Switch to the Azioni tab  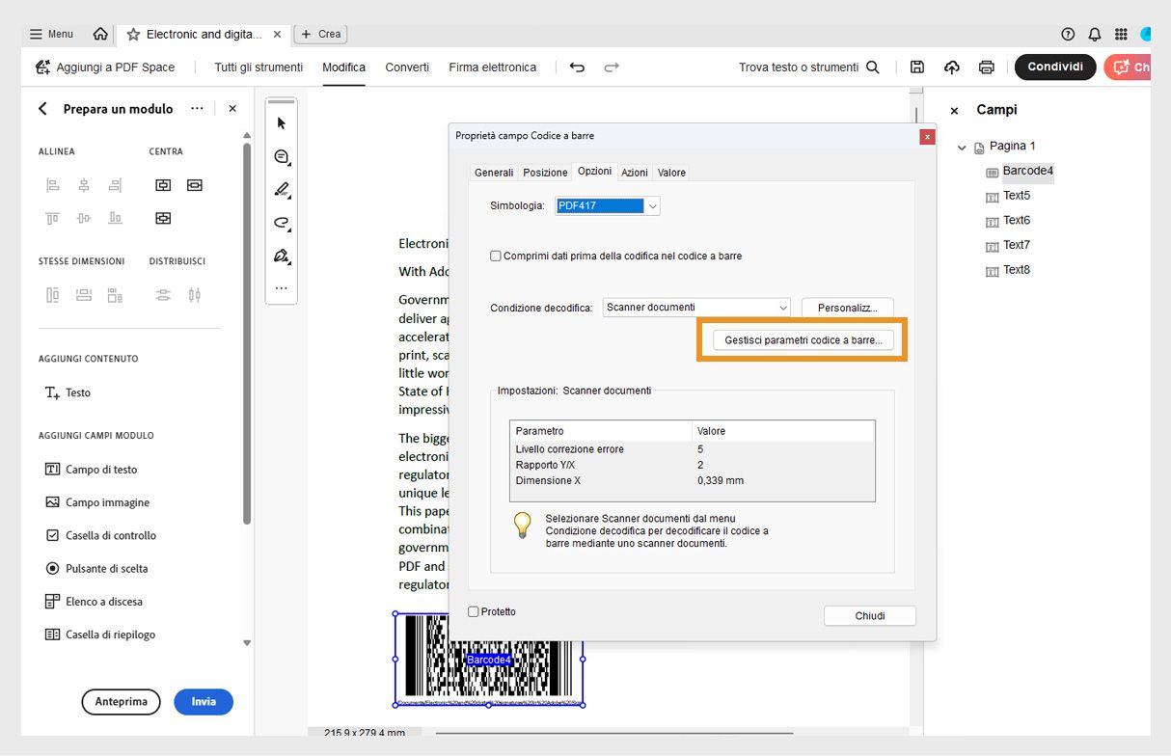(x=634, y=173)
